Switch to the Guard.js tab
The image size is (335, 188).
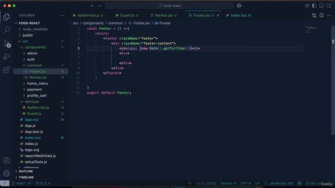pos(127,15)
